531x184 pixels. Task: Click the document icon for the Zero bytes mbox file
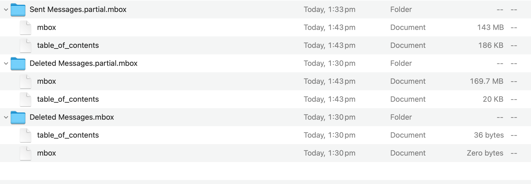point(25,153)
